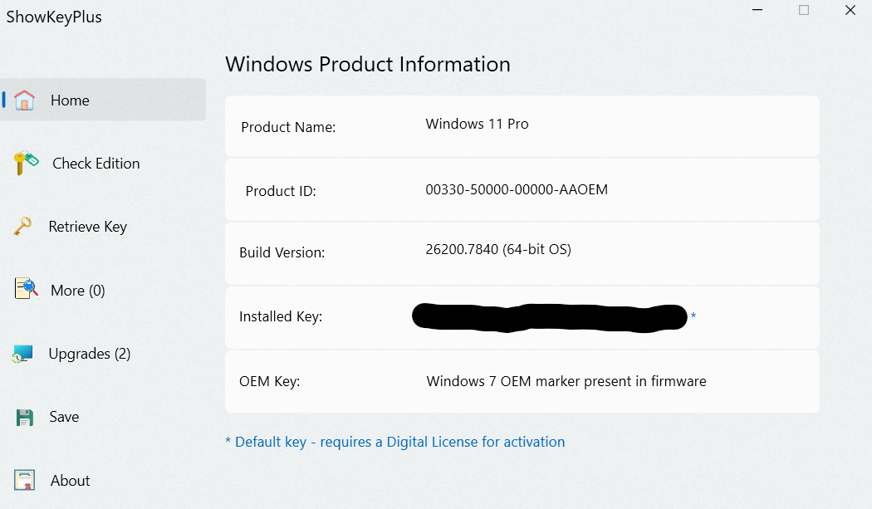Minimize the ShowKeyPlus window

click(x=757, y=10)
